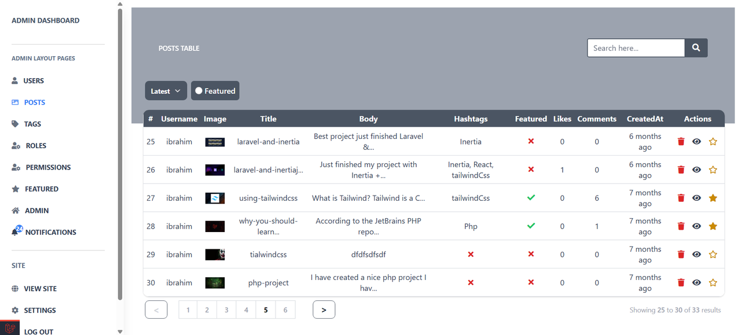Screen dimensions: 741x335
Task: Delete post 29 with the red trash icon
Action: [681, 255]
